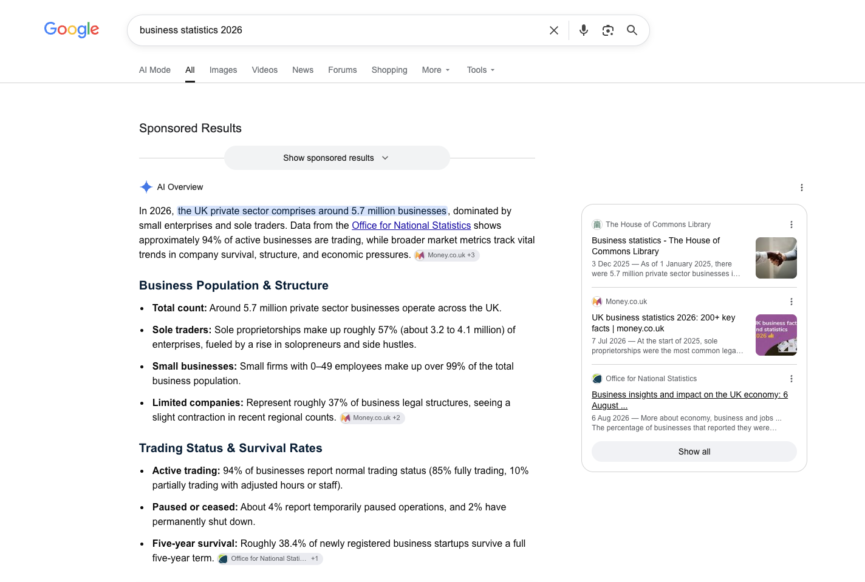
Task: Click 'The House of Commons Library' source name
Action: click(x=658, y=225)
